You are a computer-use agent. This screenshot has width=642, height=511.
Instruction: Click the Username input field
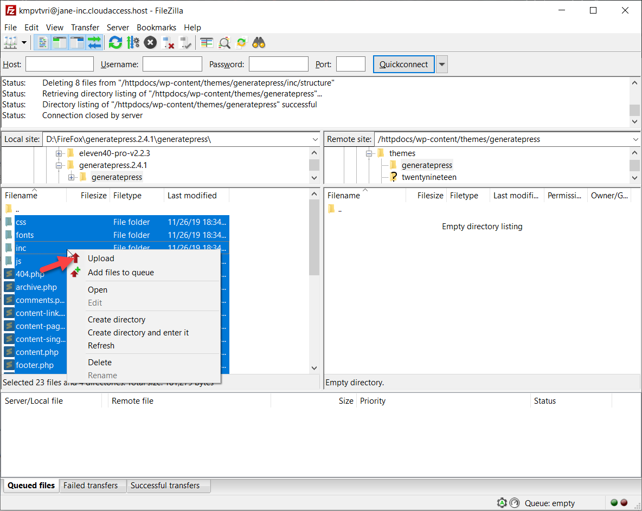(x=172, y=64)
